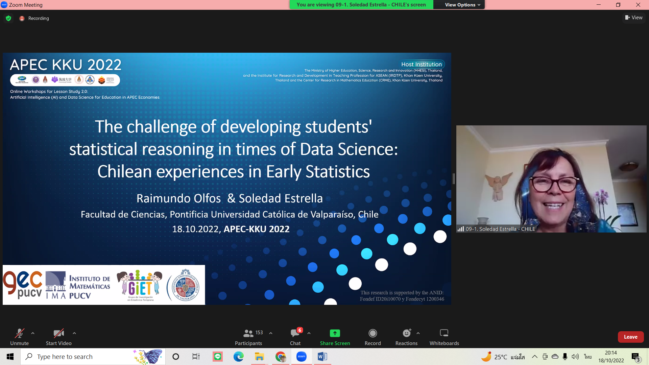
Task: Open Microsoft Word from taskbar
Action: click(322, 357)
